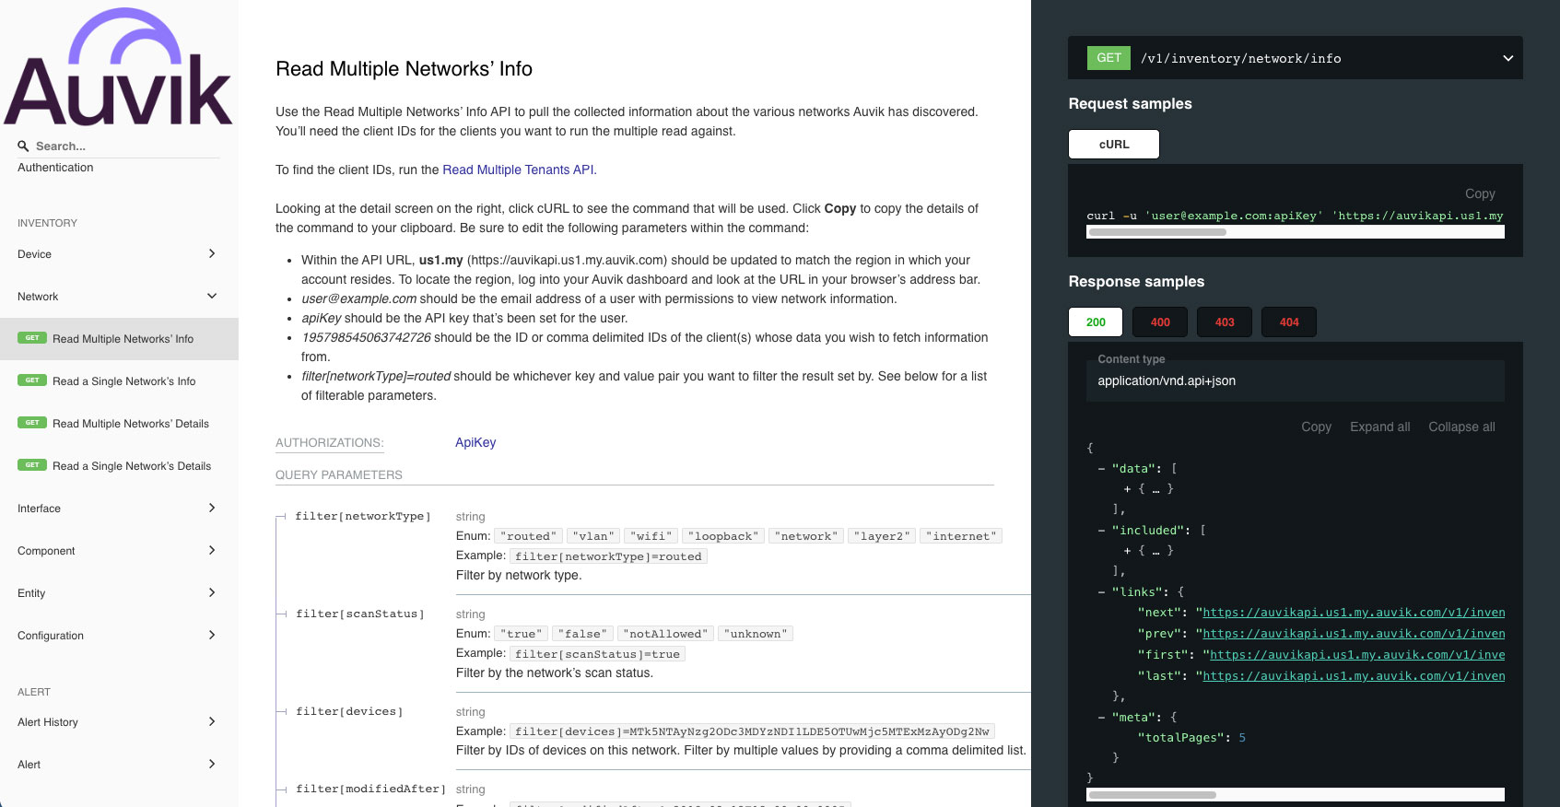Click the "wifi" enum value
Screen dimensions: 1560x807
[651, 536]
